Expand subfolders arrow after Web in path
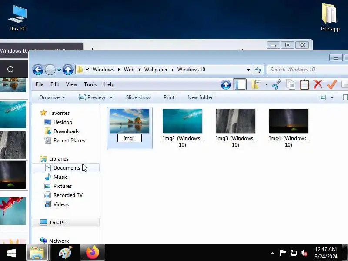 tap(139, 70)
